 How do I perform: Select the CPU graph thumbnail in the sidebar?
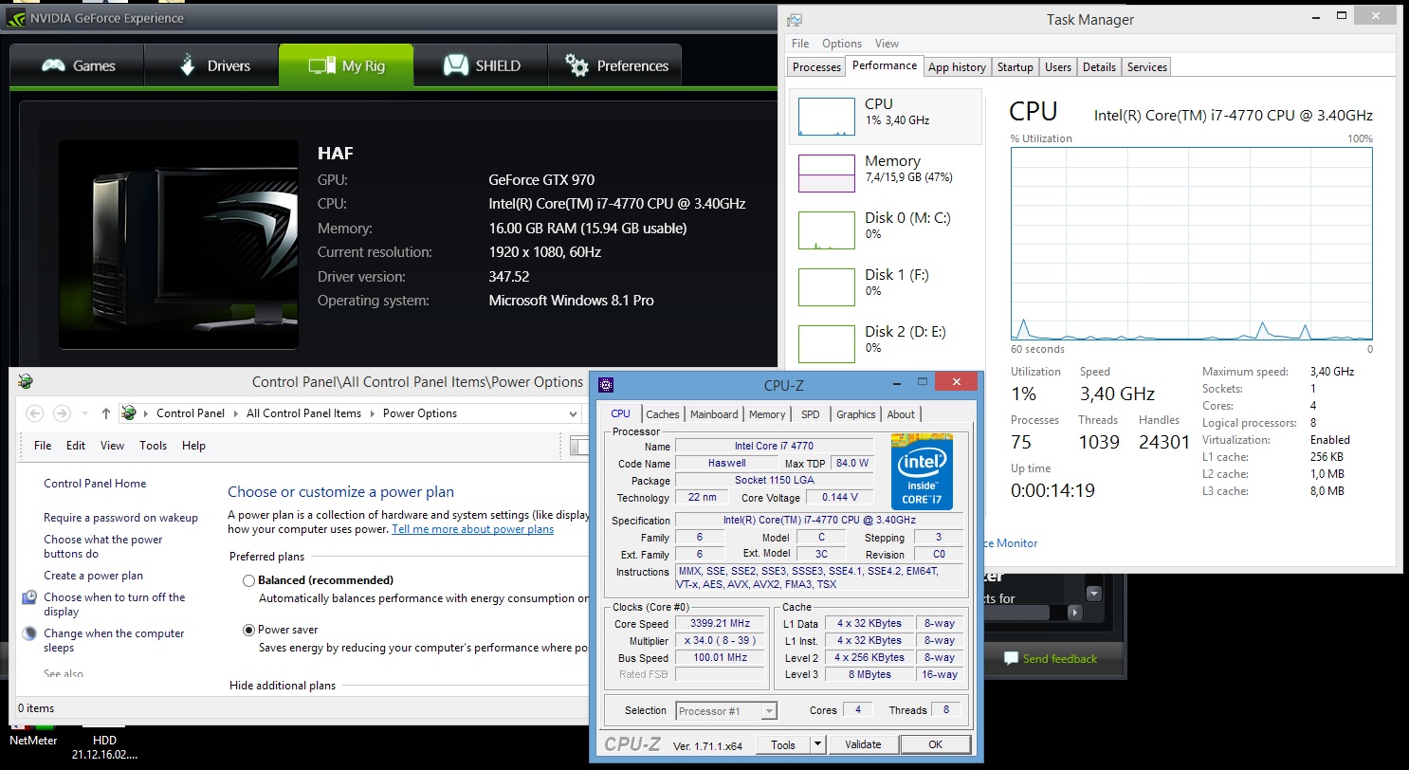click(827, 117)
